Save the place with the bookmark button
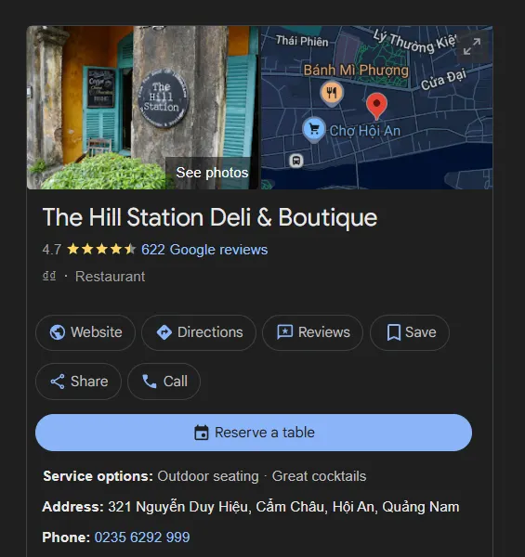This screenshot has width=525, height=557. pos(410,332)
